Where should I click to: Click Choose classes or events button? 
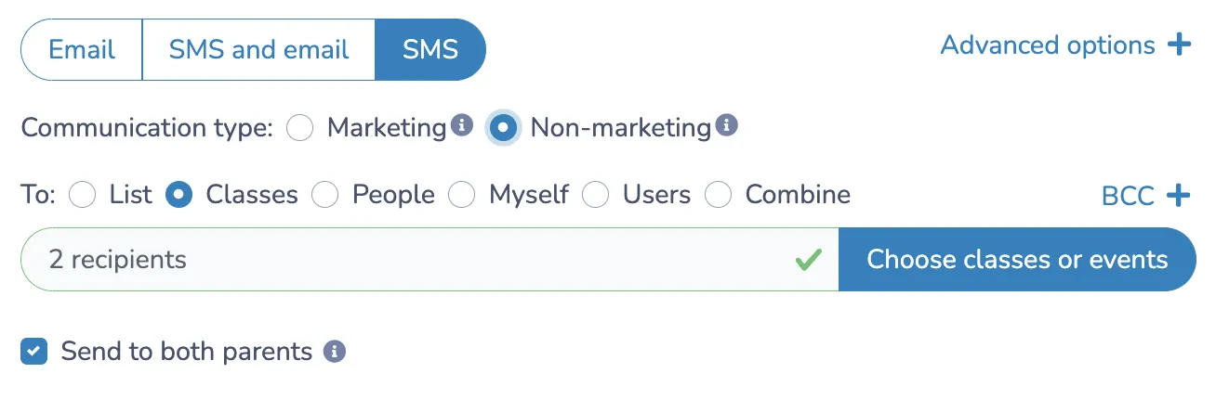[x=1017, y=260]
